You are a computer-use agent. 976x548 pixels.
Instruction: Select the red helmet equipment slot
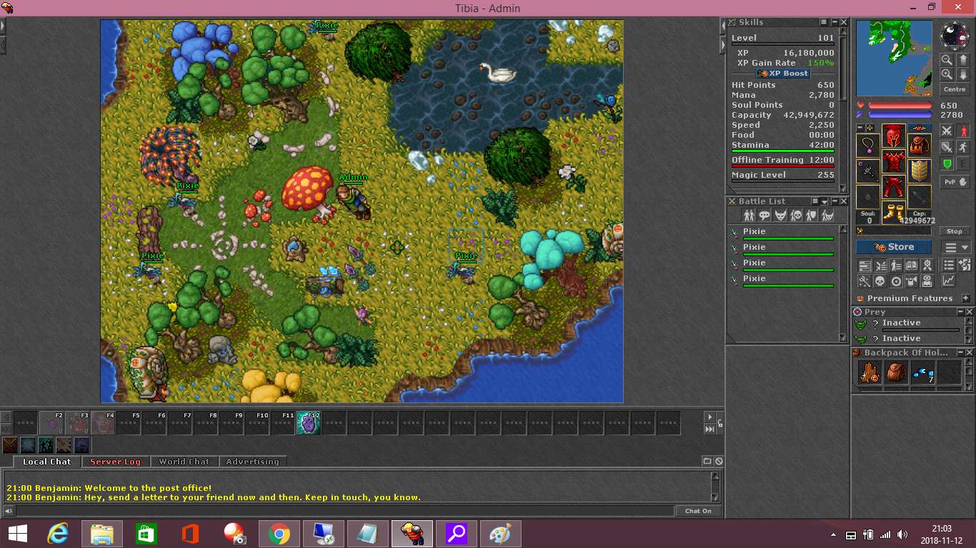(x=894, y=135)
